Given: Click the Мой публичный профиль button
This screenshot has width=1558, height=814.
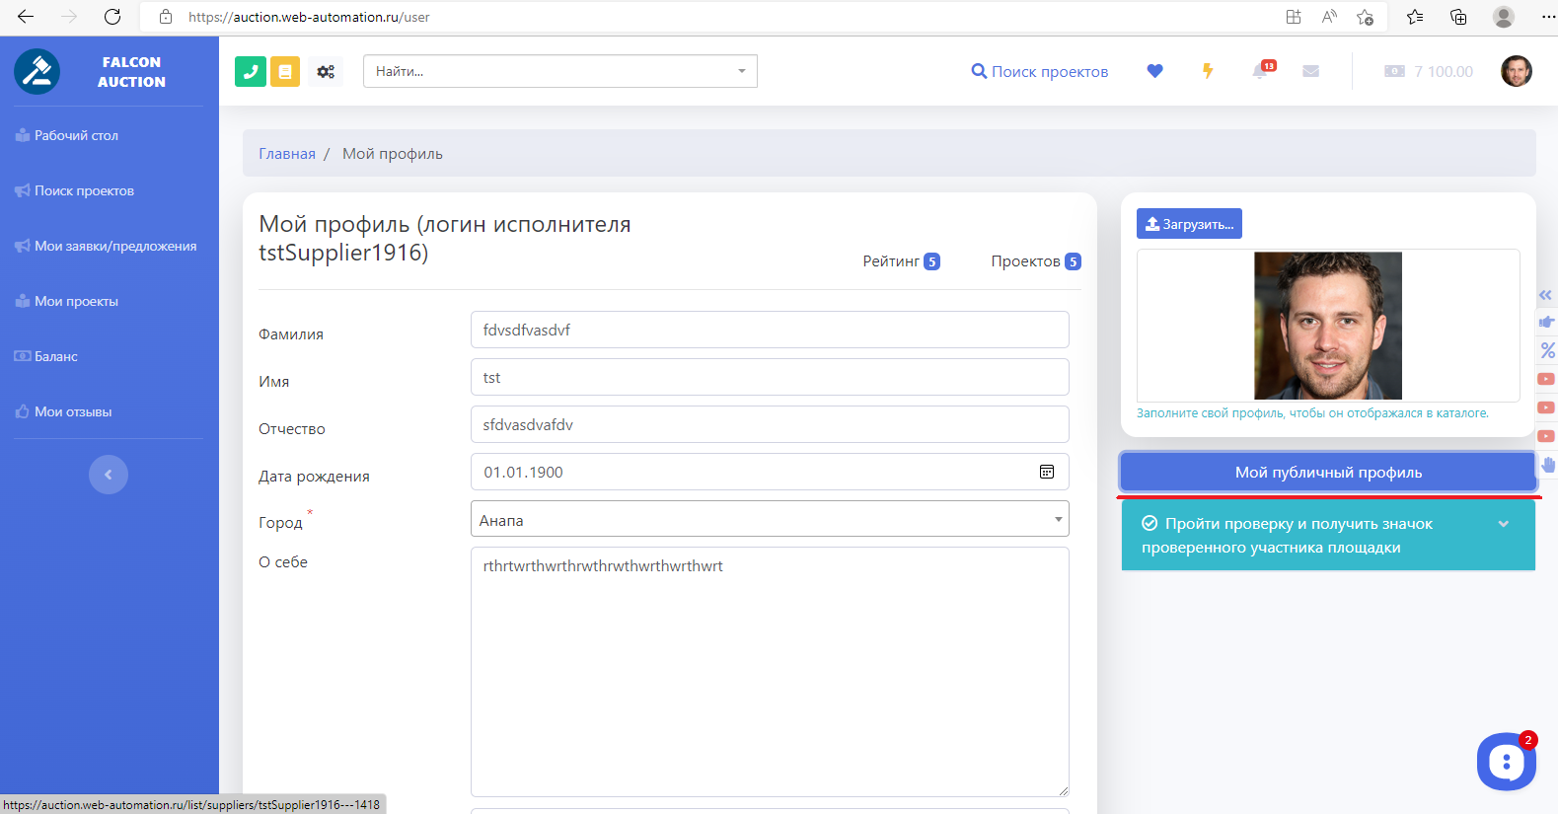Looking at the screenshot, I should (x=1328, y=472).
